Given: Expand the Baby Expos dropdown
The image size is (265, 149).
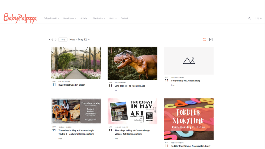Looking at the screenshot, I should point(70,18).
